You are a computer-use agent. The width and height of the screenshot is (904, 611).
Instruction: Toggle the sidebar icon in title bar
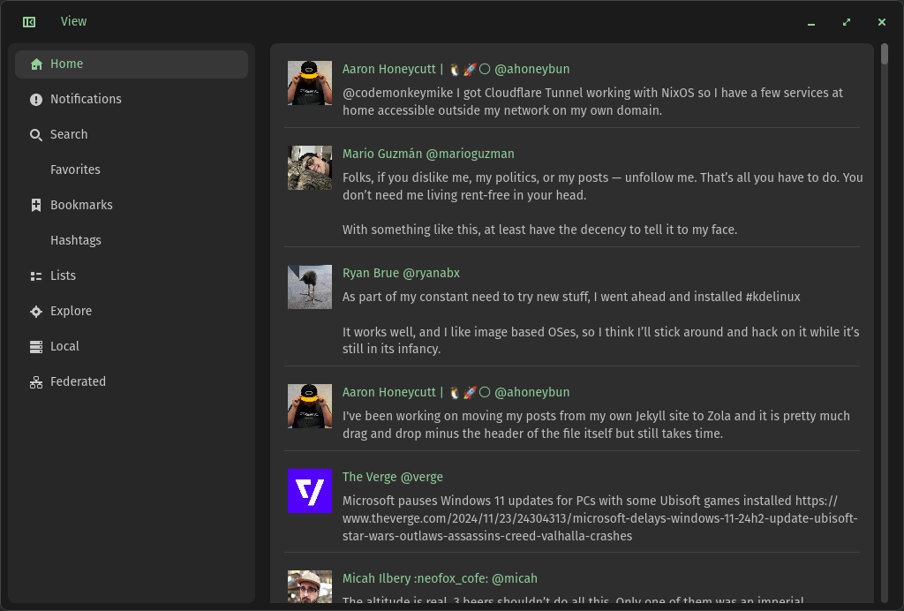point(29,22)
